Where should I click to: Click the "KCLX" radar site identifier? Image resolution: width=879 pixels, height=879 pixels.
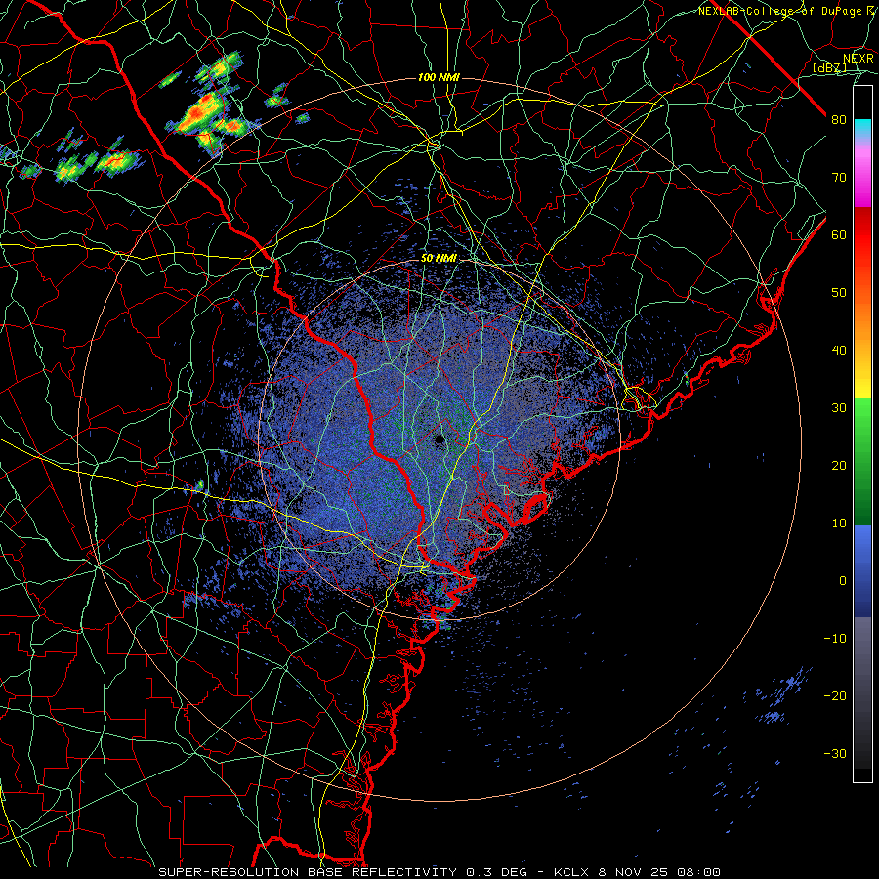571,872
